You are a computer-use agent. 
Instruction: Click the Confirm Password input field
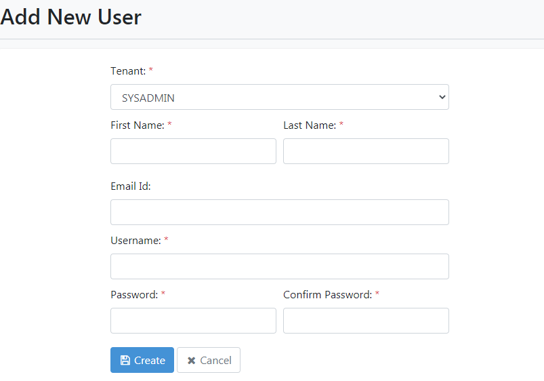366,321
